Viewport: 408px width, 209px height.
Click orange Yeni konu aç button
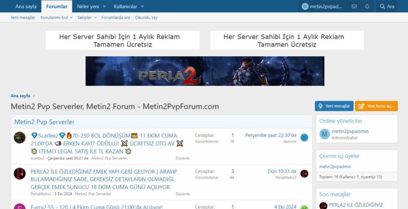tap(376, 106)
